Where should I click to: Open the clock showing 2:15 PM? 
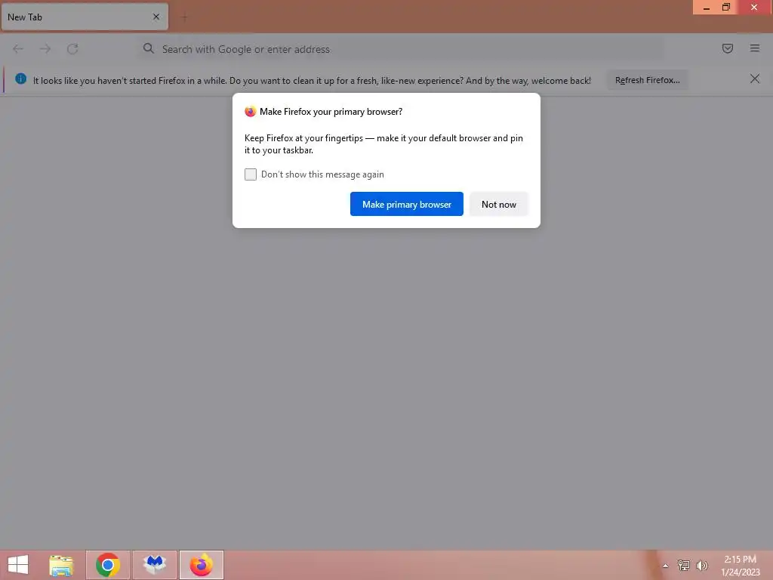(x=740, y=565)
